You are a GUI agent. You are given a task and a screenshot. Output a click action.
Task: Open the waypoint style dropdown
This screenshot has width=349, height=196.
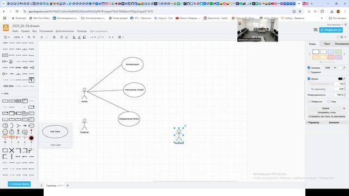(100, 38)
